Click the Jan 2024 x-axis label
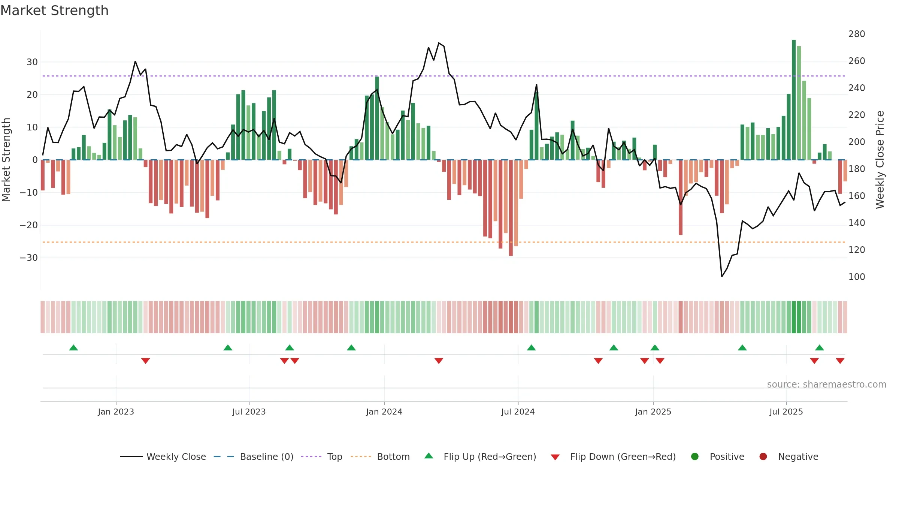 click(x=384, y=412)
